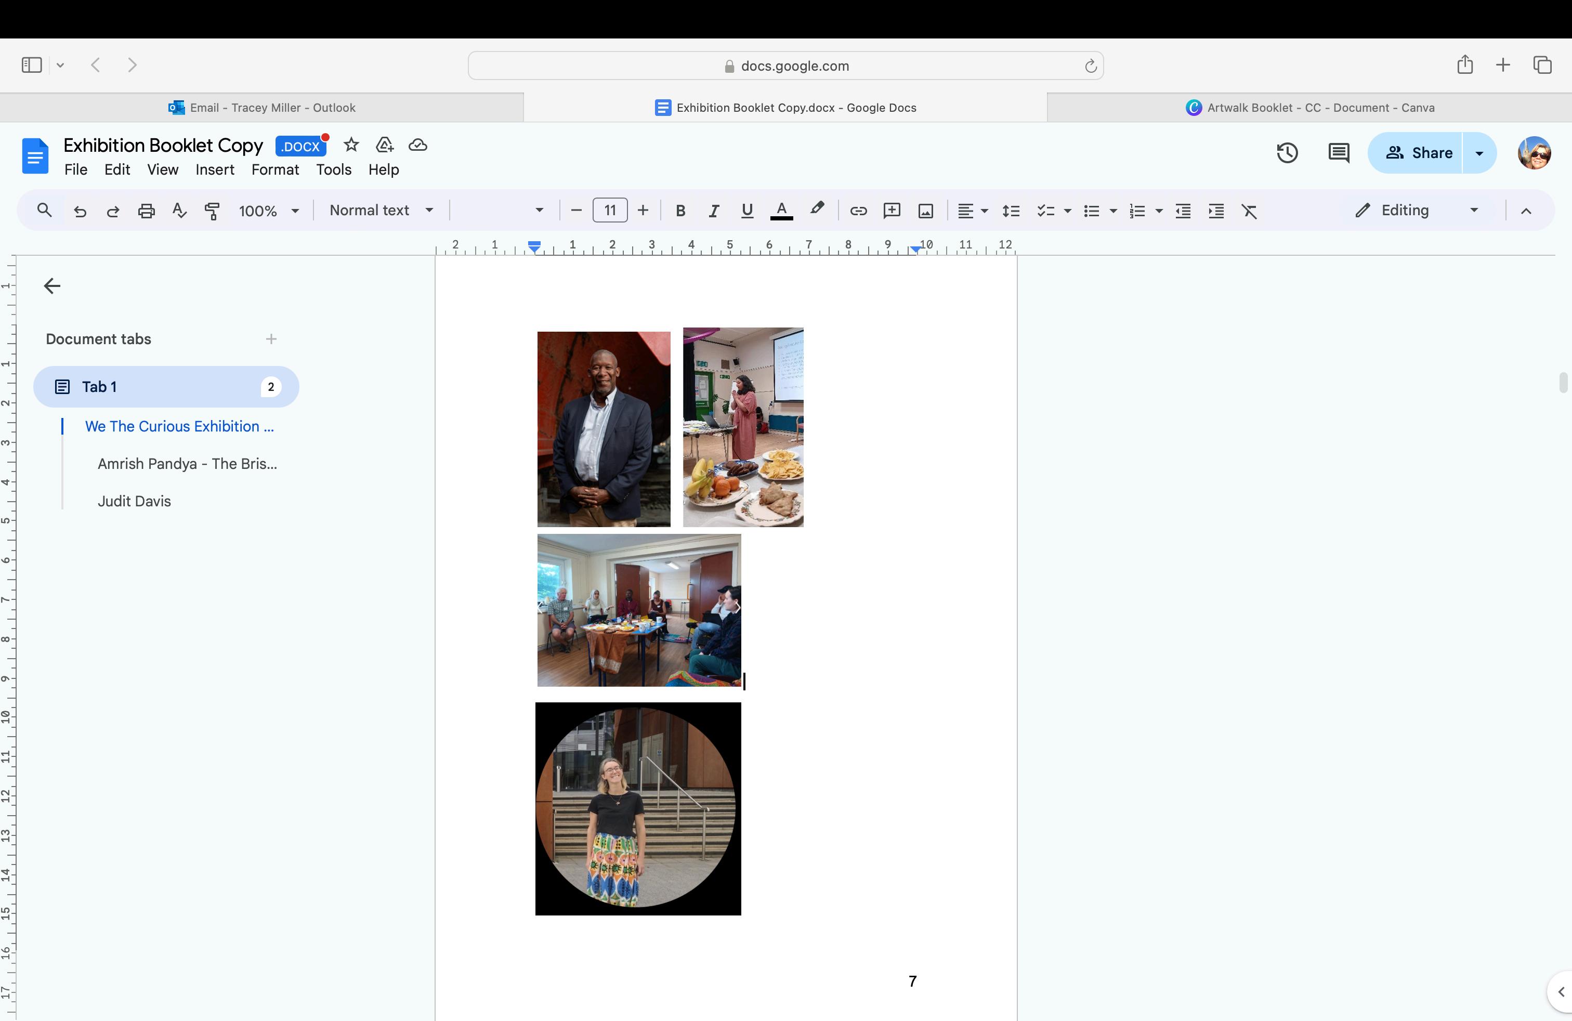Star the Exhibition Booklet Copy document
Image resolution: width=1572 pixels, height=1021 pixels.
(x=351, y=145)
